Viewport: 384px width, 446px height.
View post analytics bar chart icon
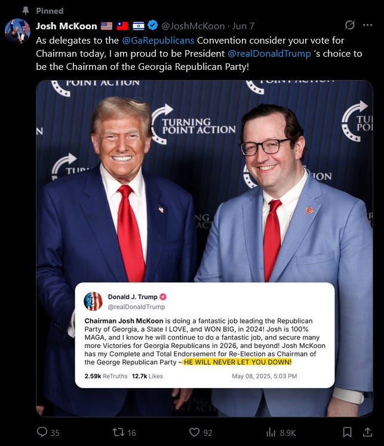[x=271, y=433]
